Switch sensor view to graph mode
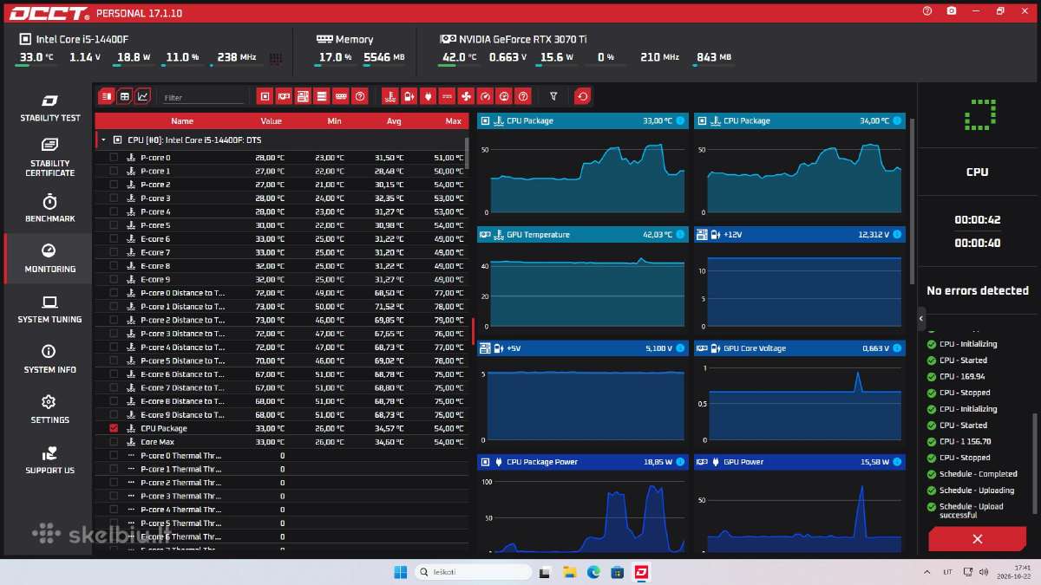This screenshot has height=585, width=1041. point(143,96)
